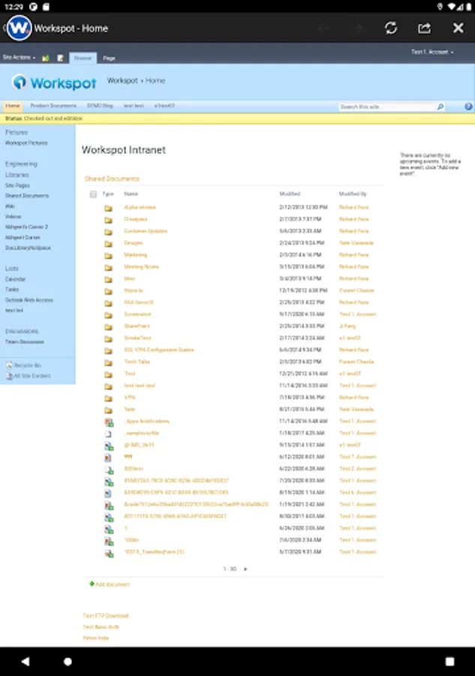Image resolution: width=475 pixels, height=676 pixels.
Task: Click the folder icon for Tech Talks
Action: (x=108, y=362)
